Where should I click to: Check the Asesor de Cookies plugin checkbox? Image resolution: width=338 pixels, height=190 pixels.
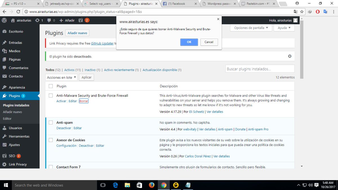[x=51, y=140]
